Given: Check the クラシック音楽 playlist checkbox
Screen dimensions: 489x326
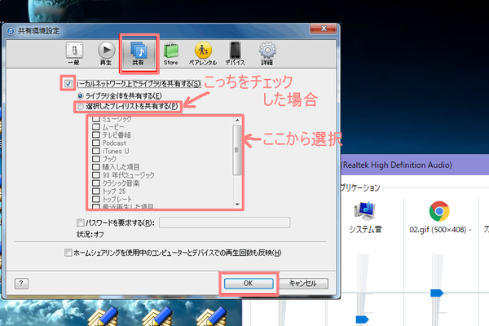Looking at the screenshot, I should (x=96, y=183).
